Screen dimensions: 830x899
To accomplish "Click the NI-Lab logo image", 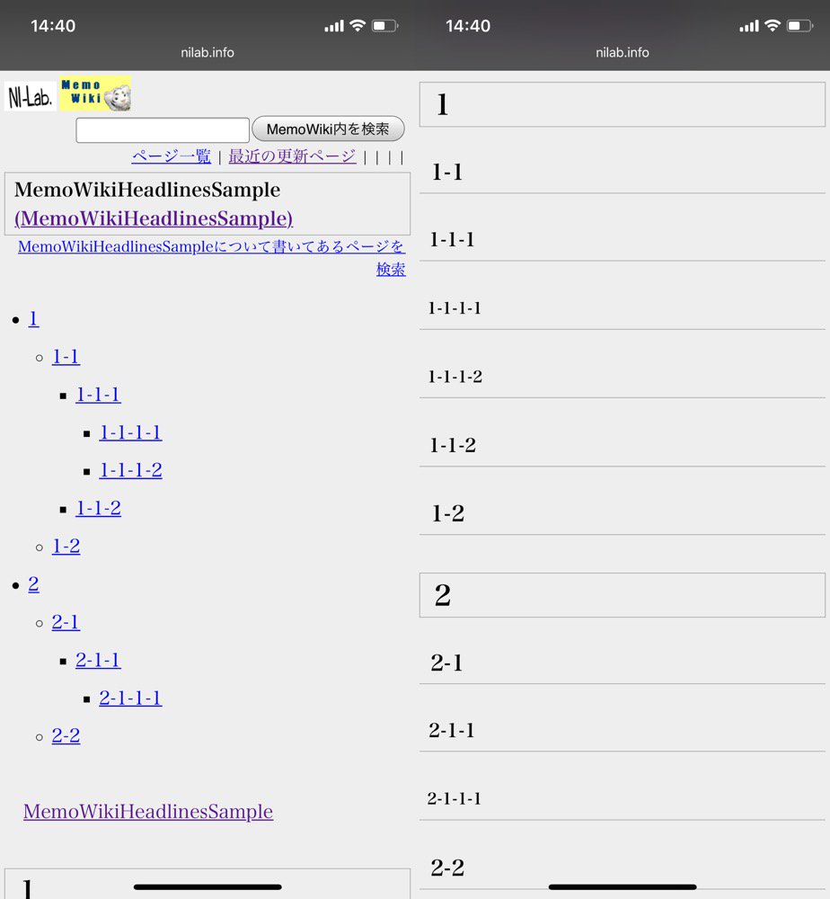I will (30, 97).
